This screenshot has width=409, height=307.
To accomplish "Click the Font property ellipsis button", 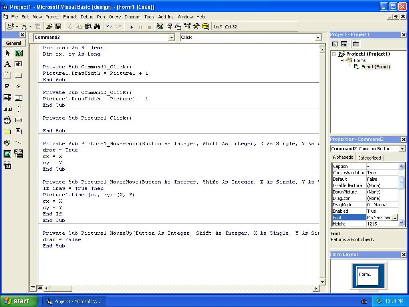I will pyautogui.click(x=394, y=217).
